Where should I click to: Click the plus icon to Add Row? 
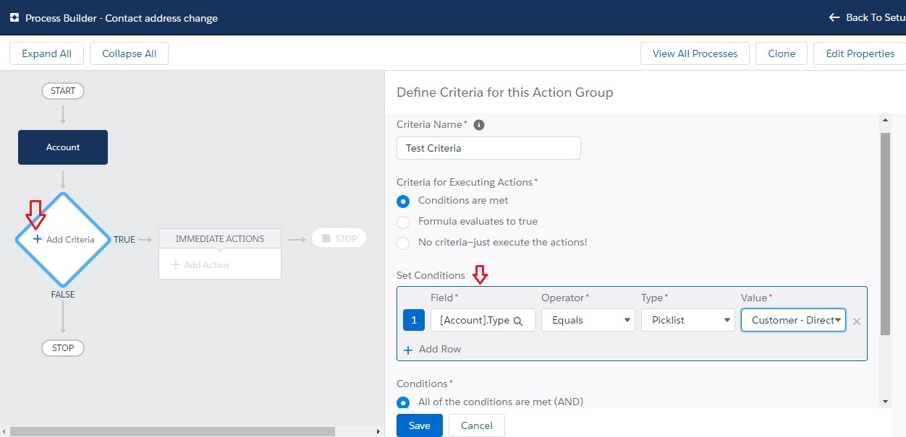click(x=407, y=349)
